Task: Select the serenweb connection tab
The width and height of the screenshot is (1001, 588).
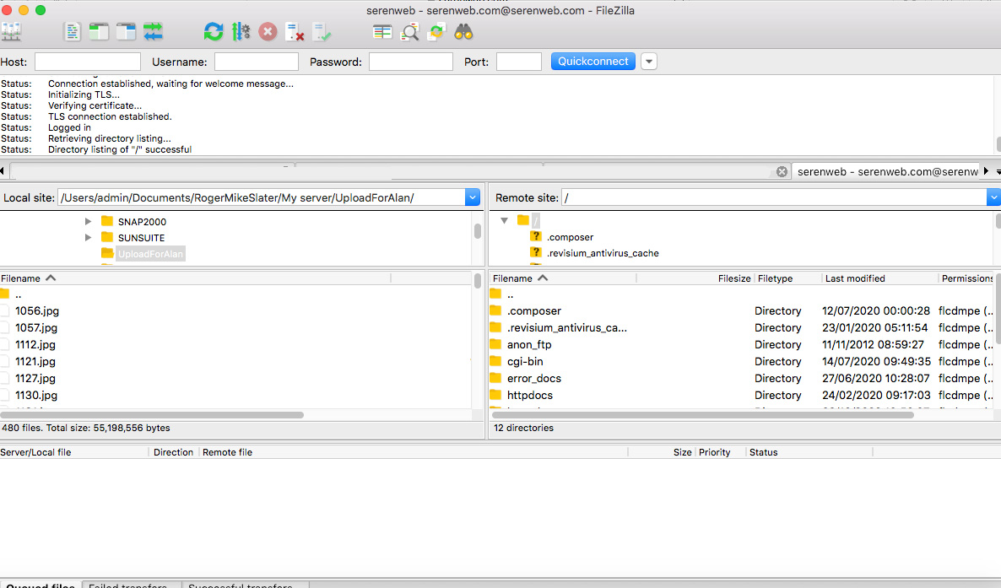Action: pos(887,172)
